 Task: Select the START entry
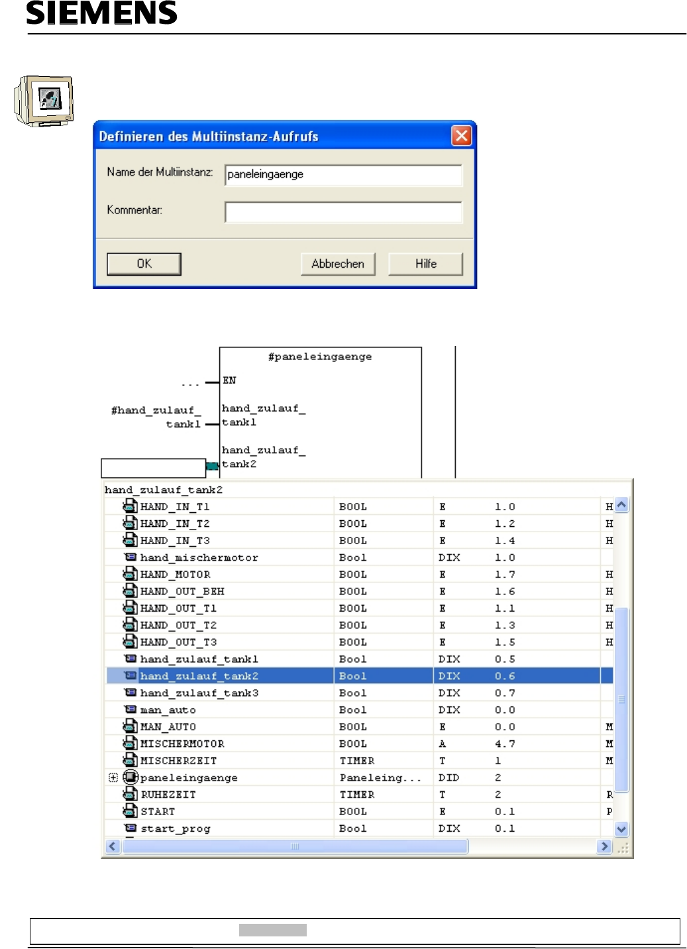tap(158, 811)
